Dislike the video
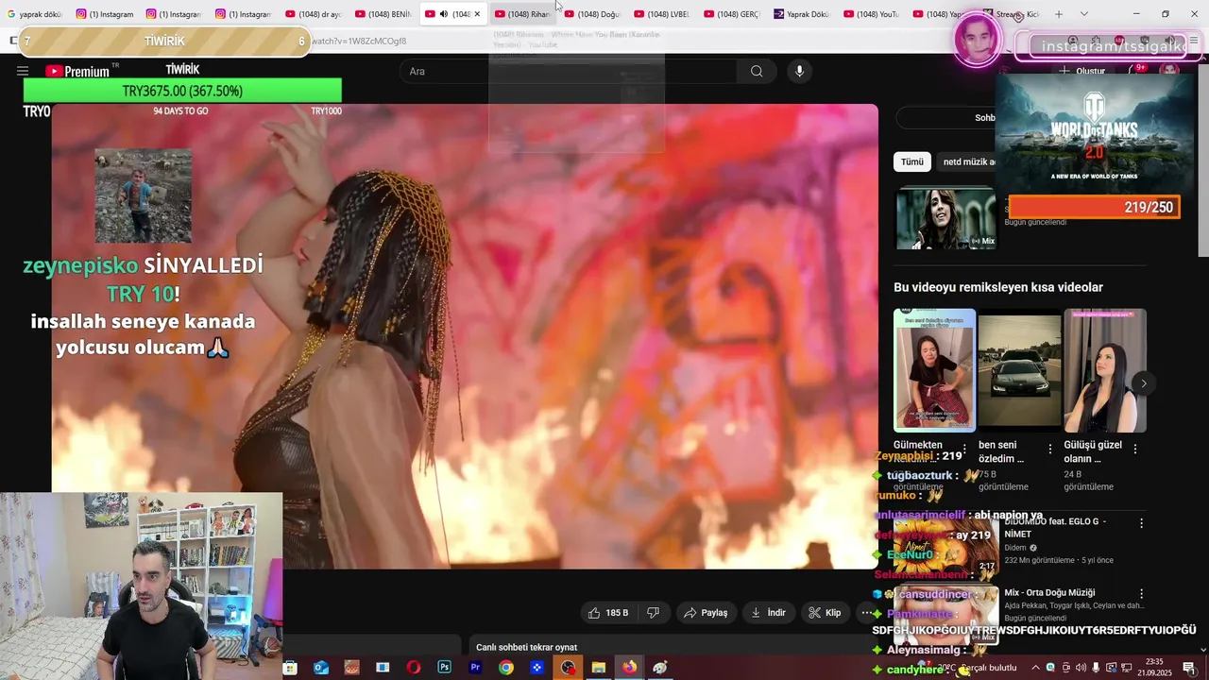1209x680 pixels. point(653,613)
